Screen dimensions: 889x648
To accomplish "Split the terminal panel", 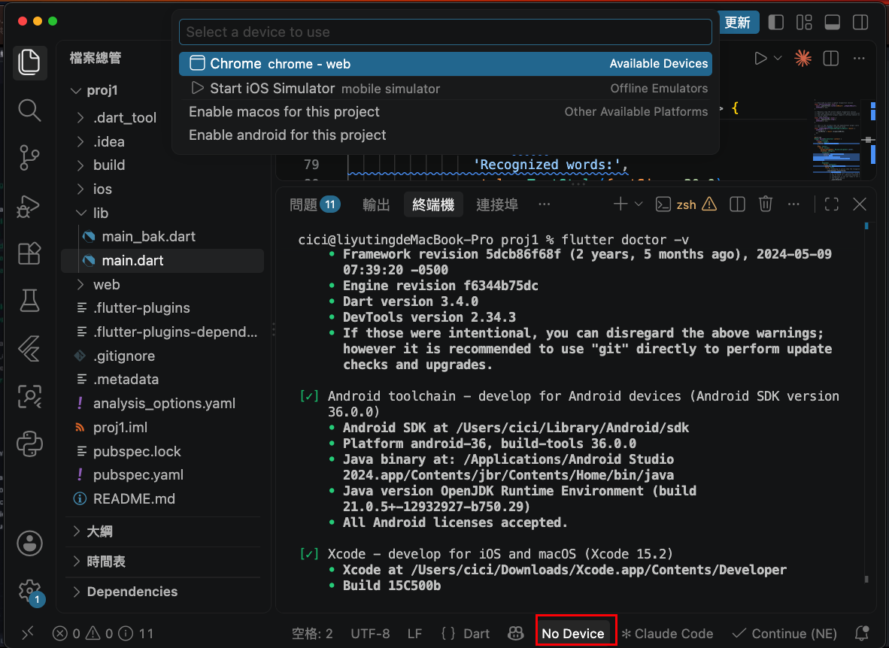I will pyautogui.click(x=737, y=204).
